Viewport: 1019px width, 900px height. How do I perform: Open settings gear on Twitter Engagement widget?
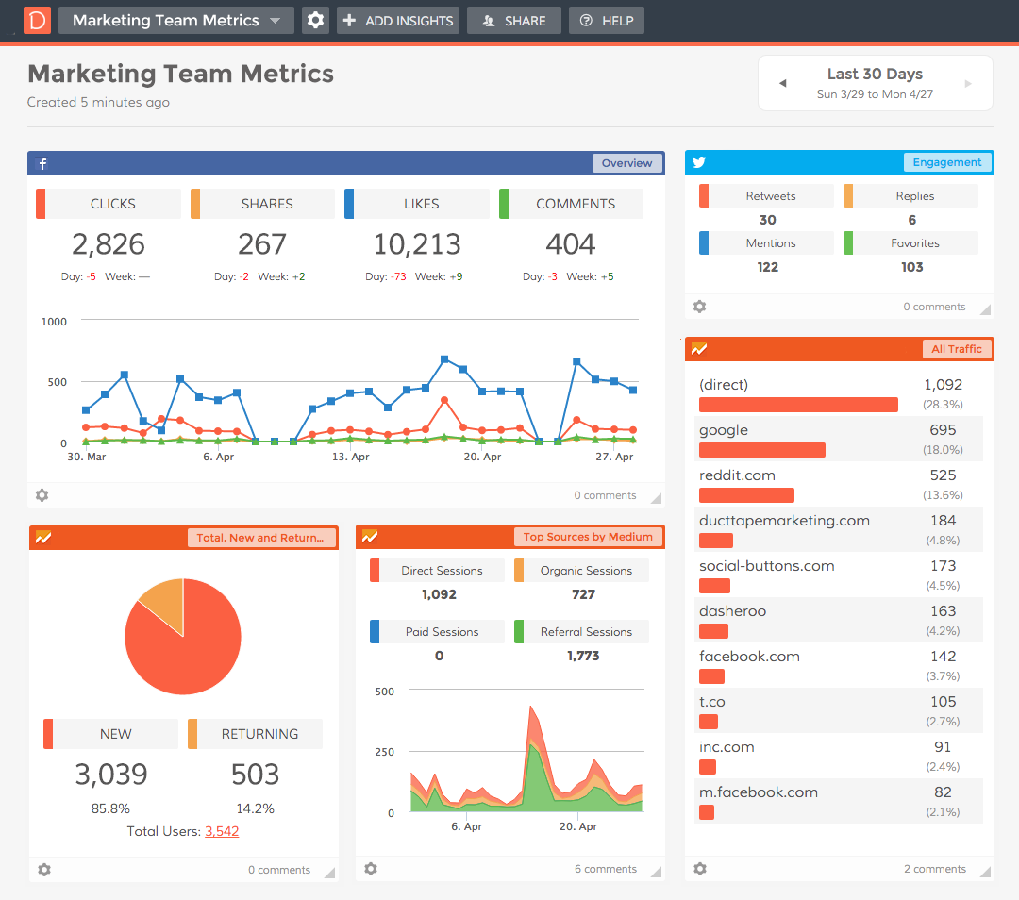[699, 307]
